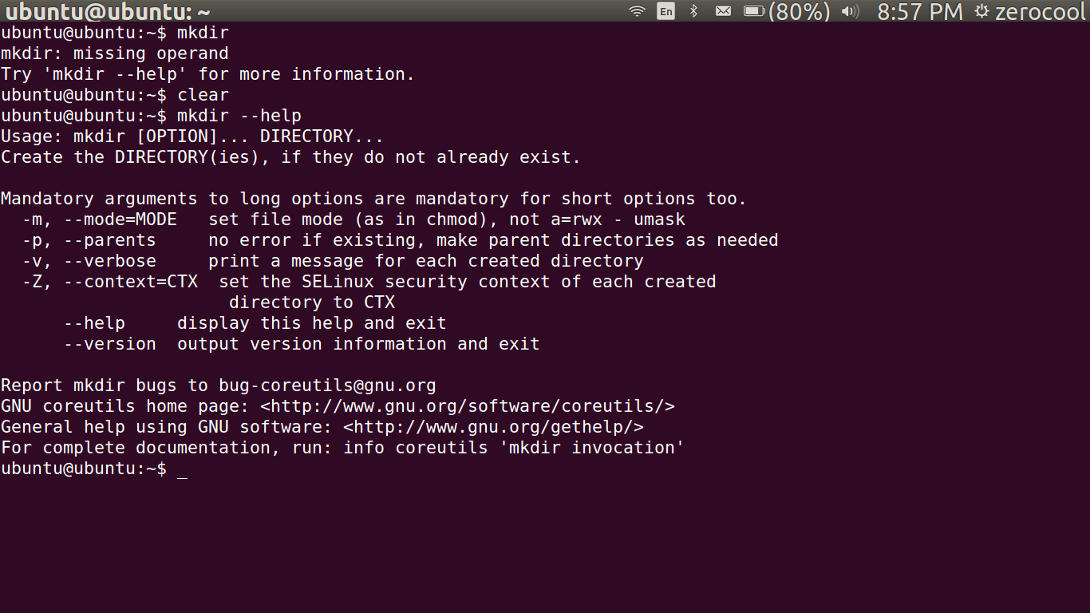Click the --parents option text
1090x613 pixels.
[x=110, y=240]
